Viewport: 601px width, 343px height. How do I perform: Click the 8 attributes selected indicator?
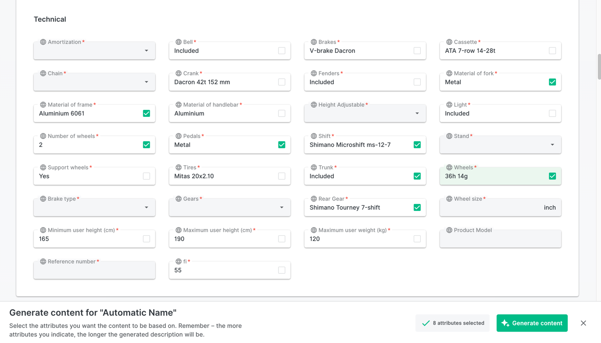pyautogui.click(x=452, y=323)
